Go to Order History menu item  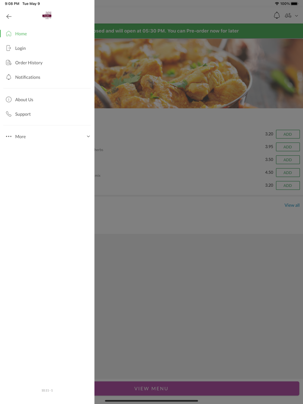pos(47,63)
